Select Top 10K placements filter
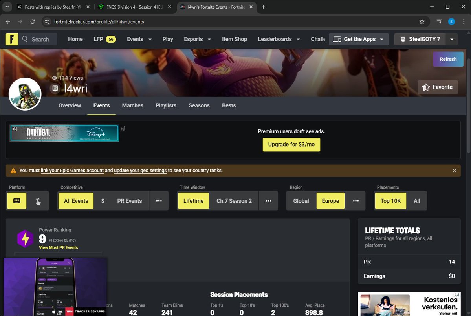471x316 pixels. (x=390, y=201)
